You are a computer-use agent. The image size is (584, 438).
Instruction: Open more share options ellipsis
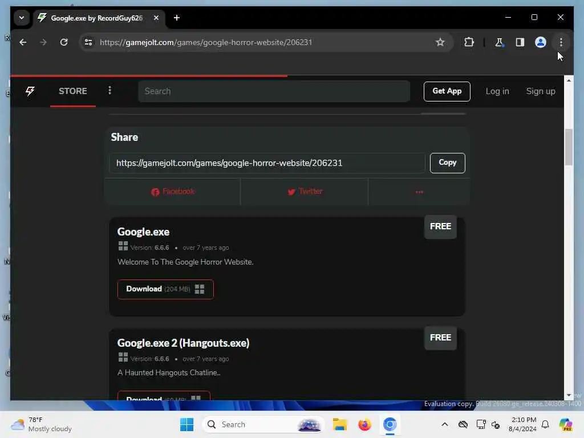[419, 192]
